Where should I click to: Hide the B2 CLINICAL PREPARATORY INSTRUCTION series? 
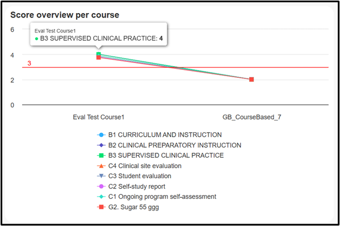[x=175, y=145]
